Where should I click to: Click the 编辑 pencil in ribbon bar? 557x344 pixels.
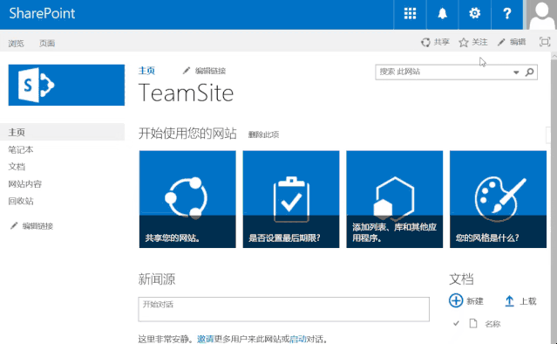tap(501, 42)
